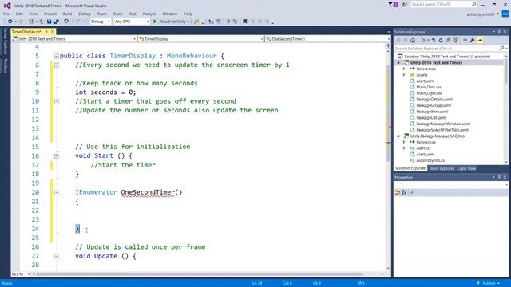Click the View Code icon in Solution Explorer

(465, 41)
